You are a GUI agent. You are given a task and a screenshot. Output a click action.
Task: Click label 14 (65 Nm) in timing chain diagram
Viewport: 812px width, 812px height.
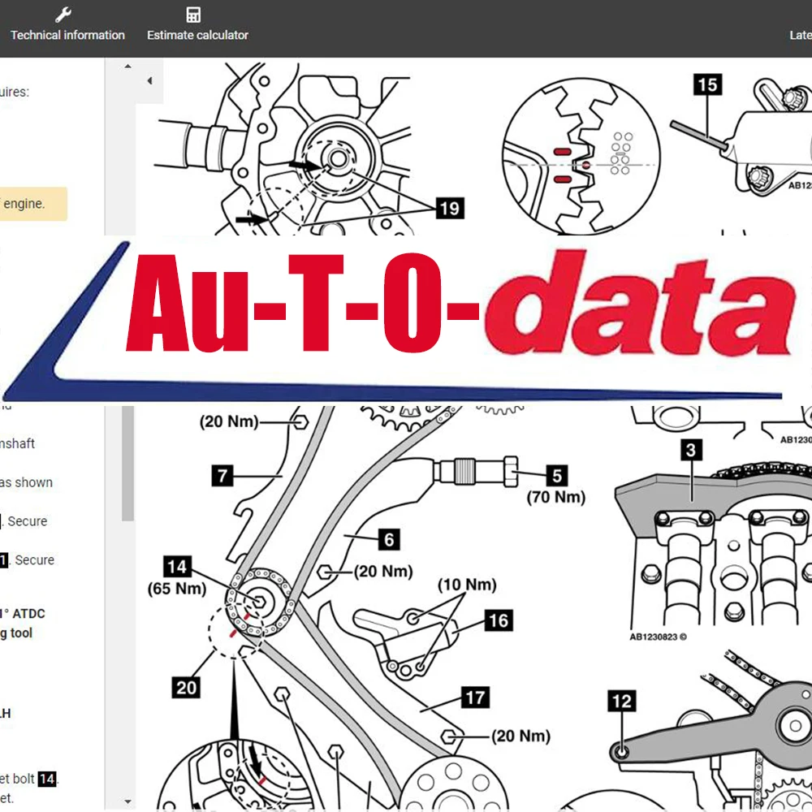coord(177,577)
